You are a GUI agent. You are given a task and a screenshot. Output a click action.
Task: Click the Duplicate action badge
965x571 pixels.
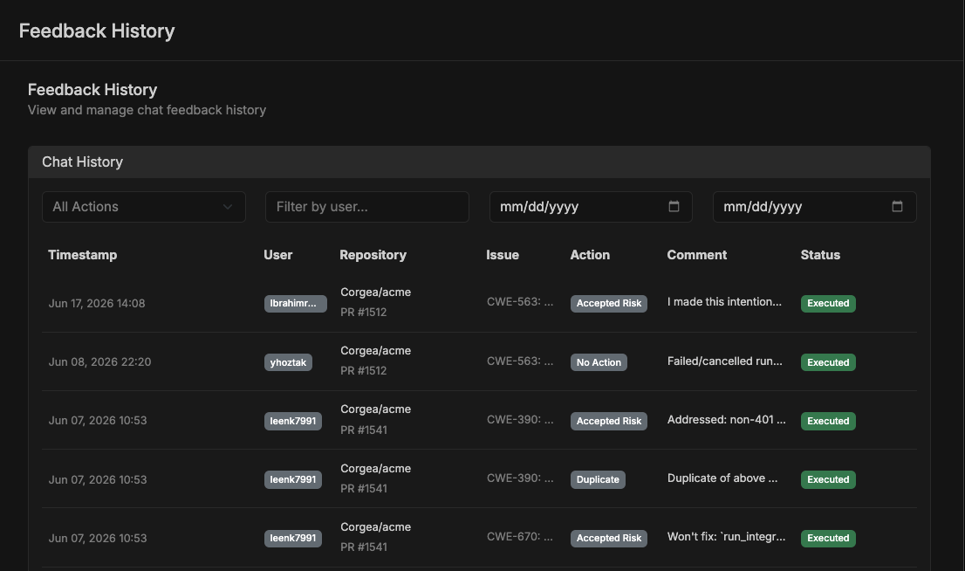click(x=598, y=480)
